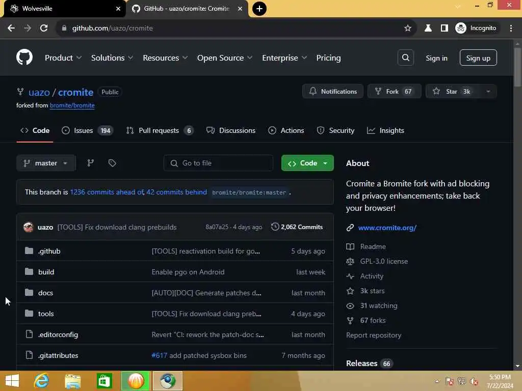Screen dimensions: 522x391
Task: Click the browser back arrow
Action: [11, 29]
